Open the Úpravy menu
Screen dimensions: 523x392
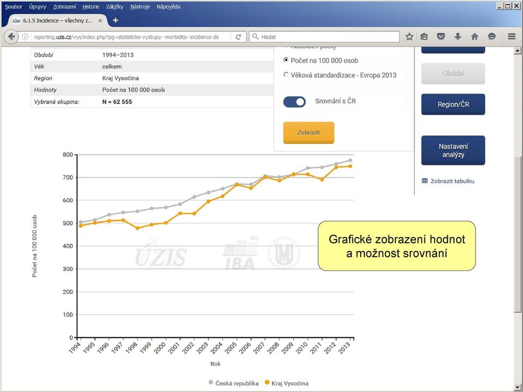[38, 7]
